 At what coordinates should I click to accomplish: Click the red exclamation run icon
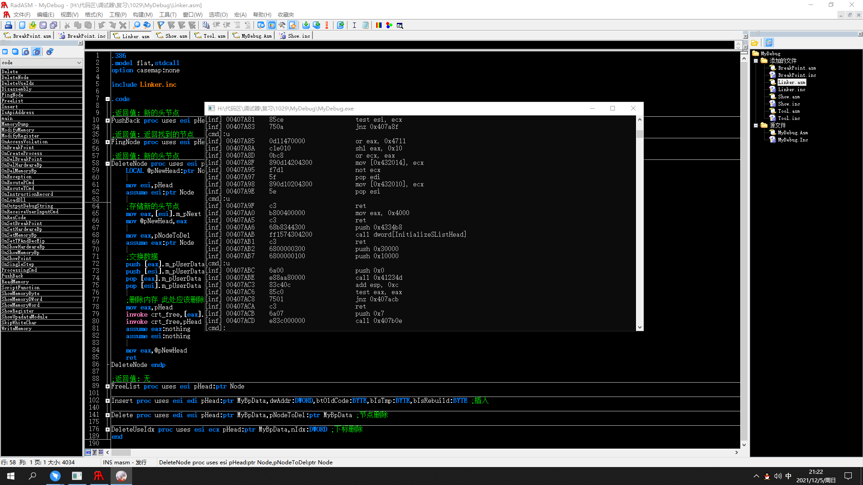point(327,25)
